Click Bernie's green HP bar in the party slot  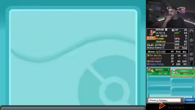click(x=162, y=72)
